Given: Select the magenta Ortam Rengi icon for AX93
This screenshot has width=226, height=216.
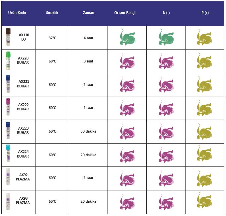Looking at the screenshot, I should click(x=127, y=202).
